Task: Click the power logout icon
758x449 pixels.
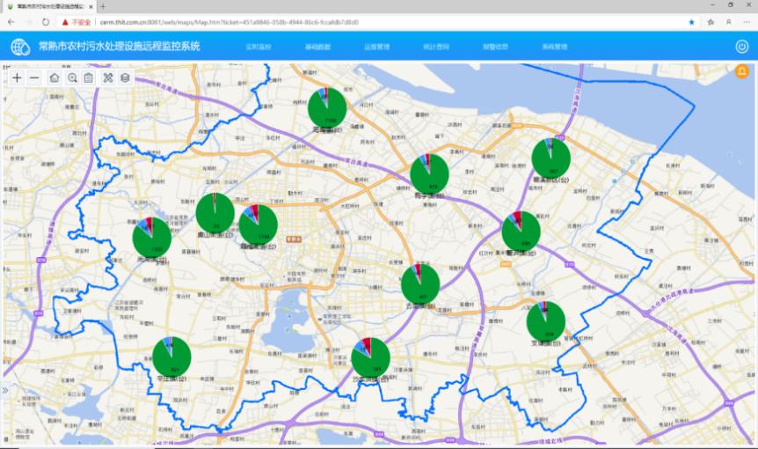Action: (x=741, y=47)
